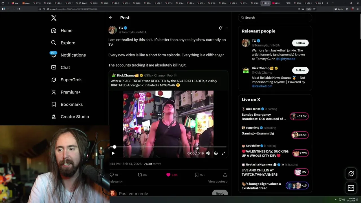Image resolution: width=361 pixels, height=203 pixels.
Task: Open more options menu on post
Action: coord(226,28)
